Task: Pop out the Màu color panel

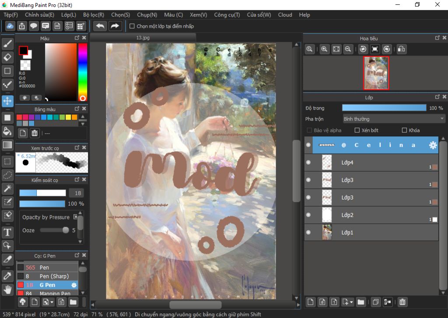Action: click(x=77, y=38)
